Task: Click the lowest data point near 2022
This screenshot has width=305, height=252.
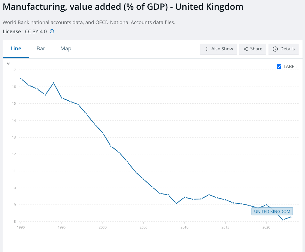Action: coord(283,219)
